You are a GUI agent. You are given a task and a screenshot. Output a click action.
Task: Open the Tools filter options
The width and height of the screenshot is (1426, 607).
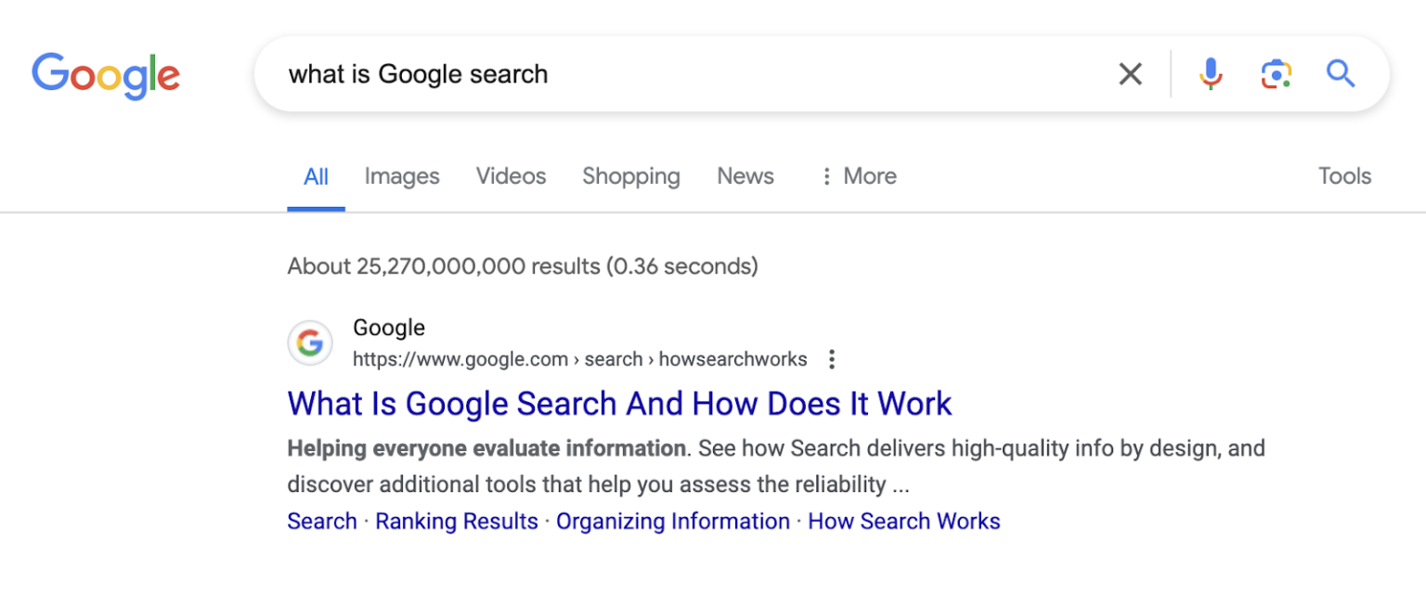1344,176
